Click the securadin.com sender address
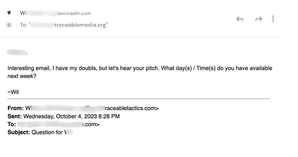 [74, 13]
